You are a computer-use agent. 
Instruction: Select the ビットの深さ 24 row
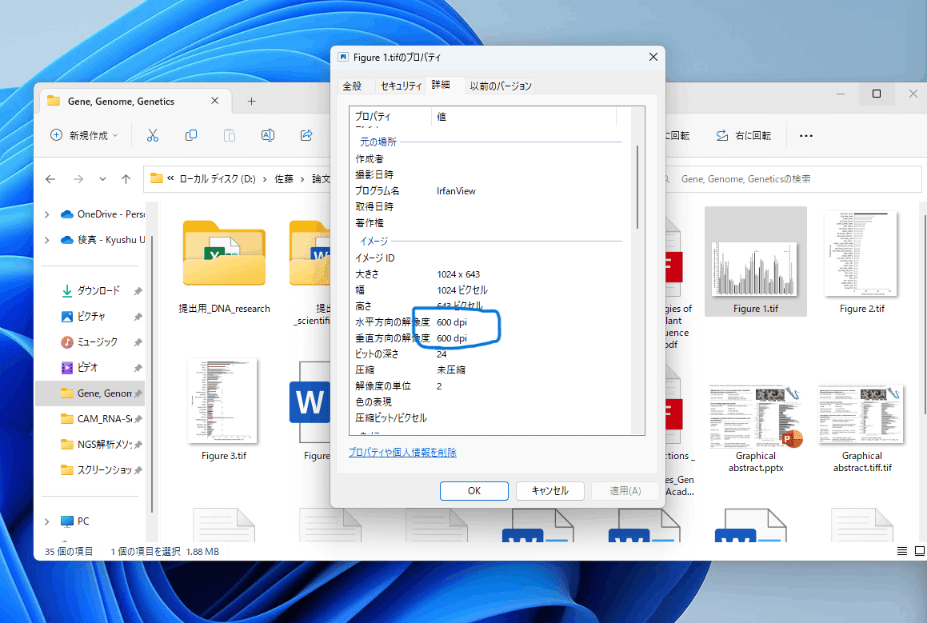pos(489,354)
